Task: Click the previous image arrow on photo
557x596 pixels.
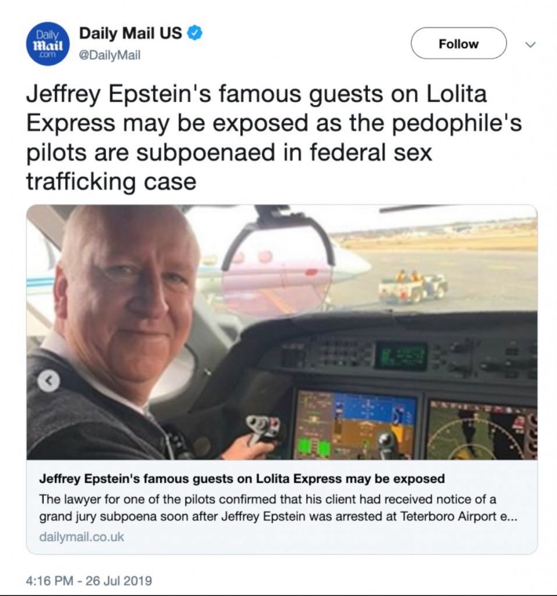Action: 49,381
